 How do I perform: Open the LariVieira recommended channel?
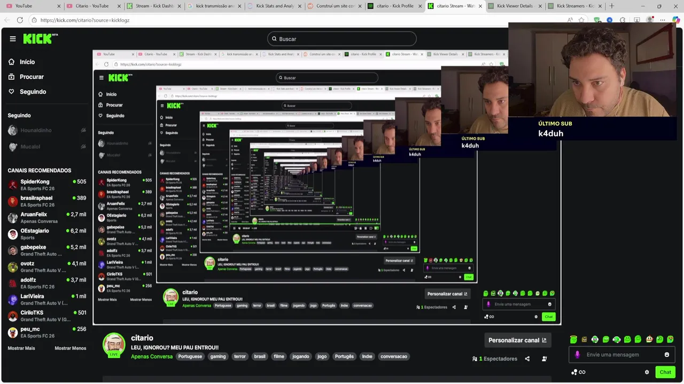[x=47, y=299]
